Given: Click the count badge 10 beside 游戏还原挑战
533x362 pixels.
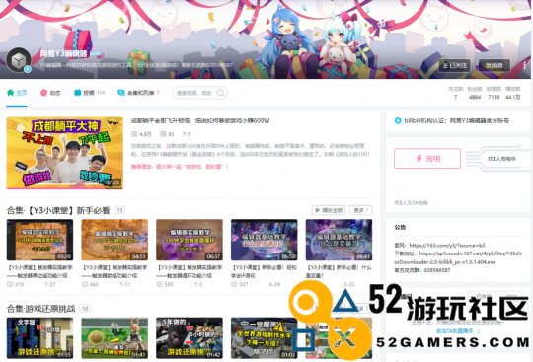Looking at the screenshot, I should click(x=85, y=309).
